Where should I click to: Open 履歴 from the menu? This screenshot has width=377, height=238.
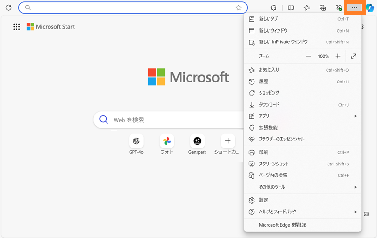click(x=303, y=82)
